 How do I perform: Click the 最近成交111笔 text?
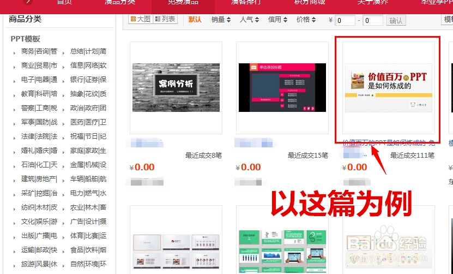(412, 156)
